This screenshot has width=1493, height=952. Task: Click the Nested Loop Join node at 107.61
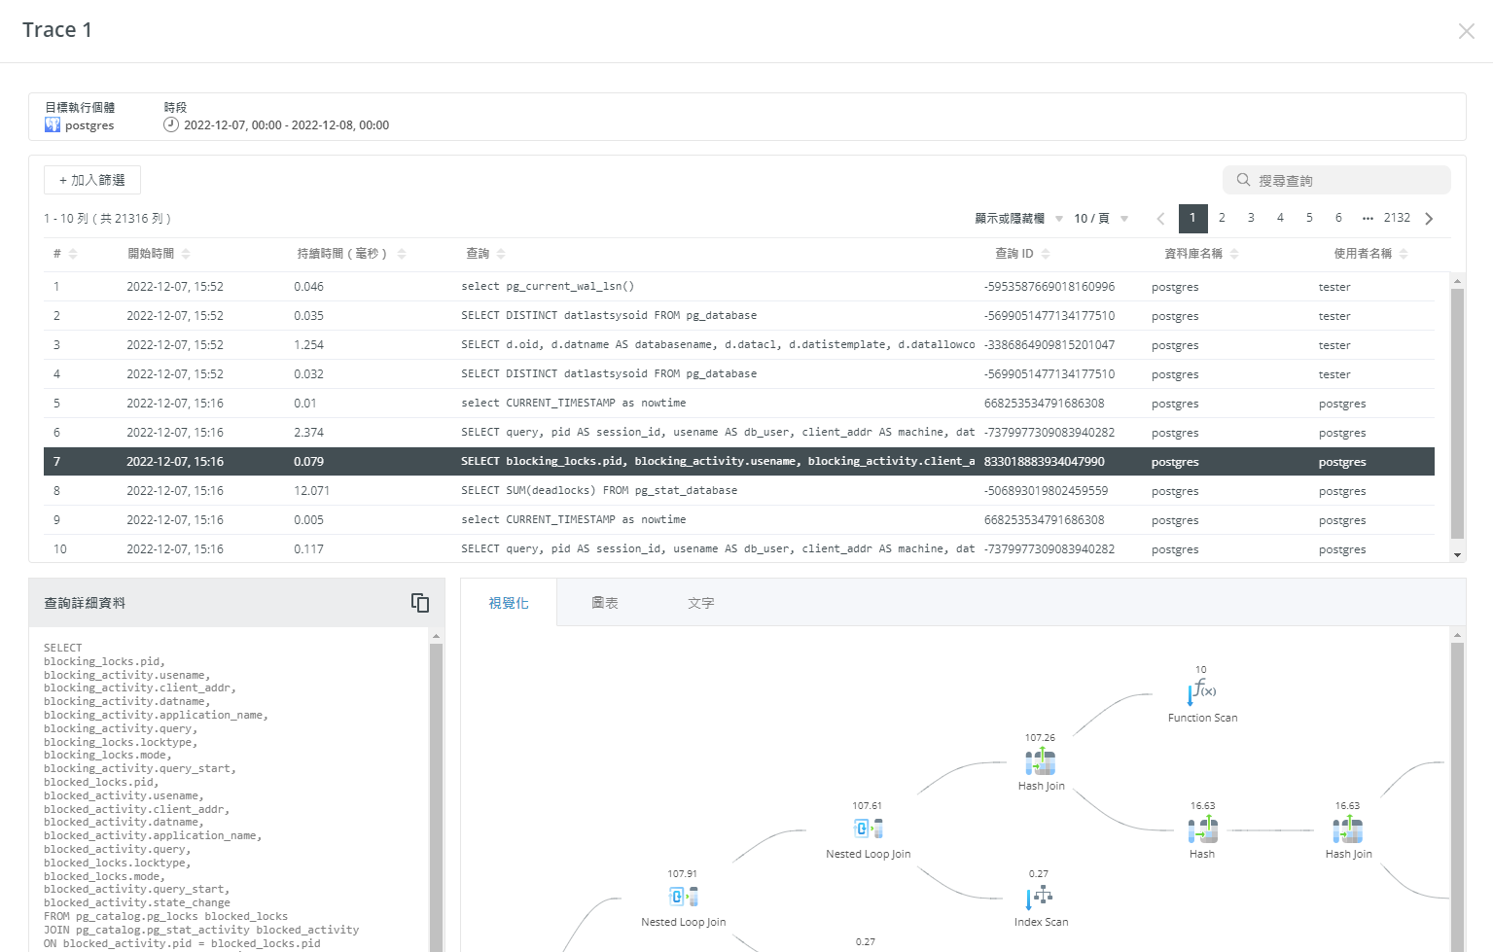coord(868,829)
